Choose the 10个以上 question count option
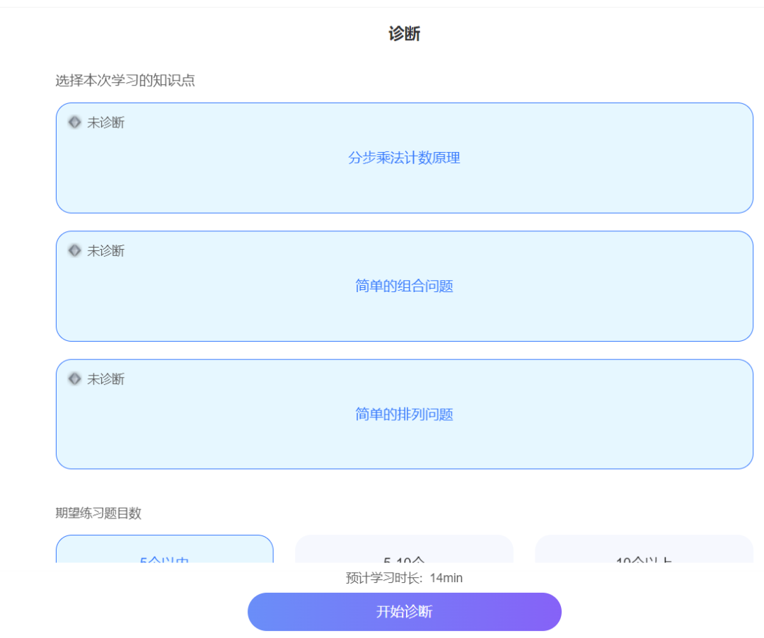This screenshot has width=764, height=638. click(644, 552)
